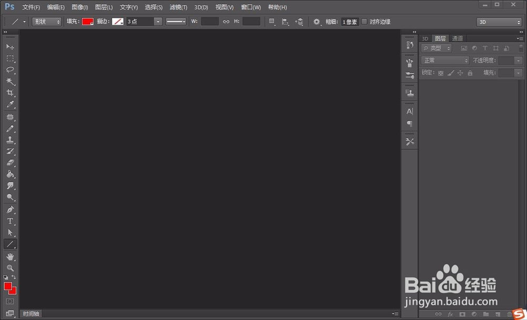Open path arrangement options

click(x=299, y=22)
